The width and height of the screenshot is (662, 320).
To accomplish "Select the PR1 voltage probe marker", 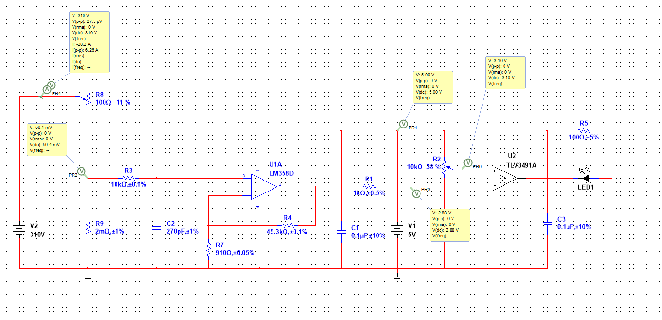I will (403, 125).
